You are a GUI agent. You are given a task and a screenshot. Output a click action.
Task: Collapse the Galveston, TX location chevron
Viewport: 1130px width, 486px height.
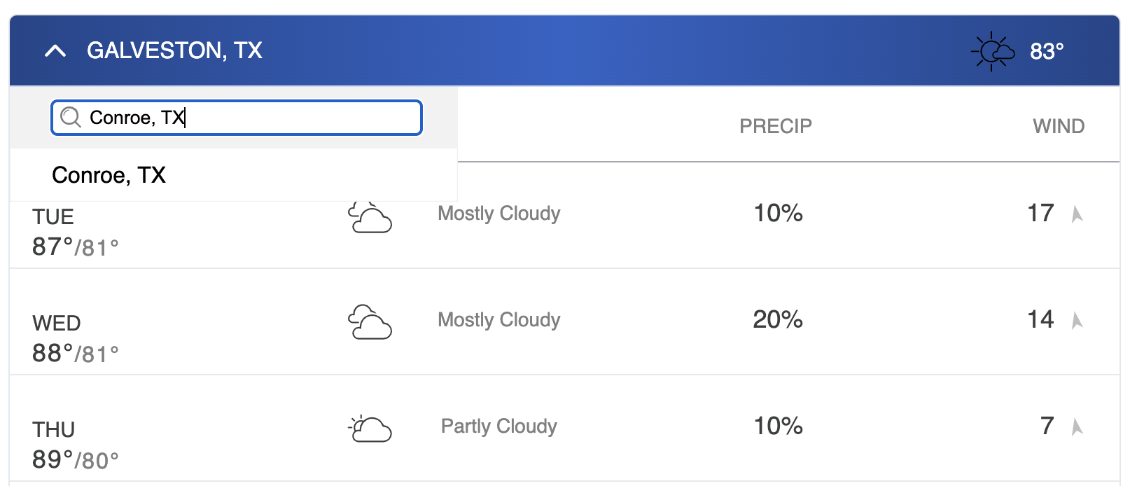(x=55, y=51)
